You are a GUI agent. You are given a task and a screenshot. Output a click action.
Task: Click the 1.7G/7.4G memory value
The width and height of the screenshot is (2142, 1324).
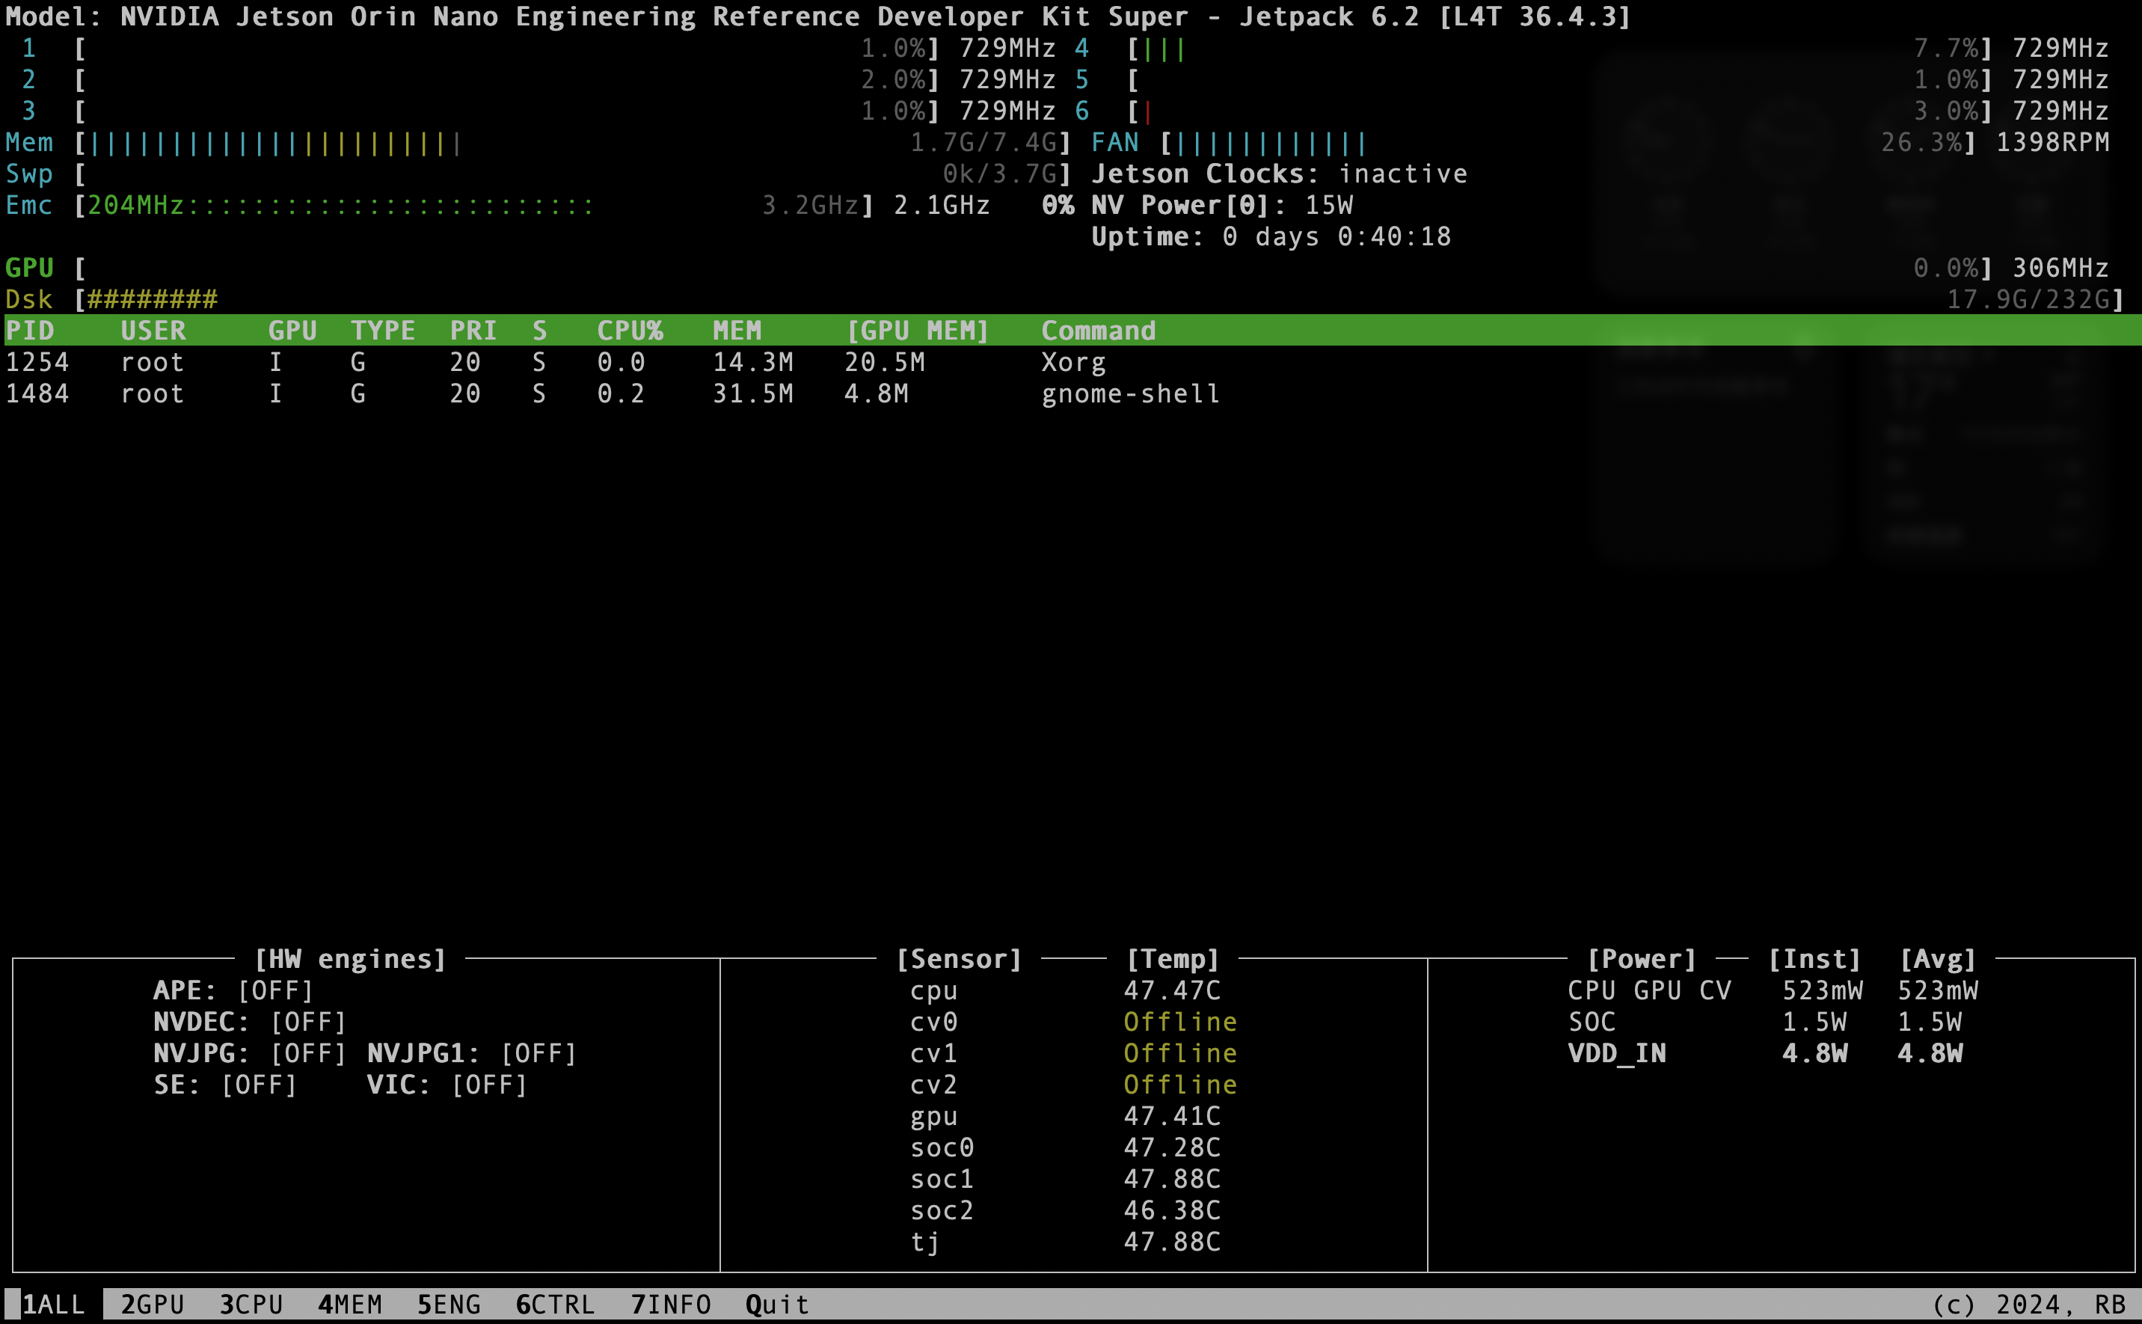click(983, 143)
